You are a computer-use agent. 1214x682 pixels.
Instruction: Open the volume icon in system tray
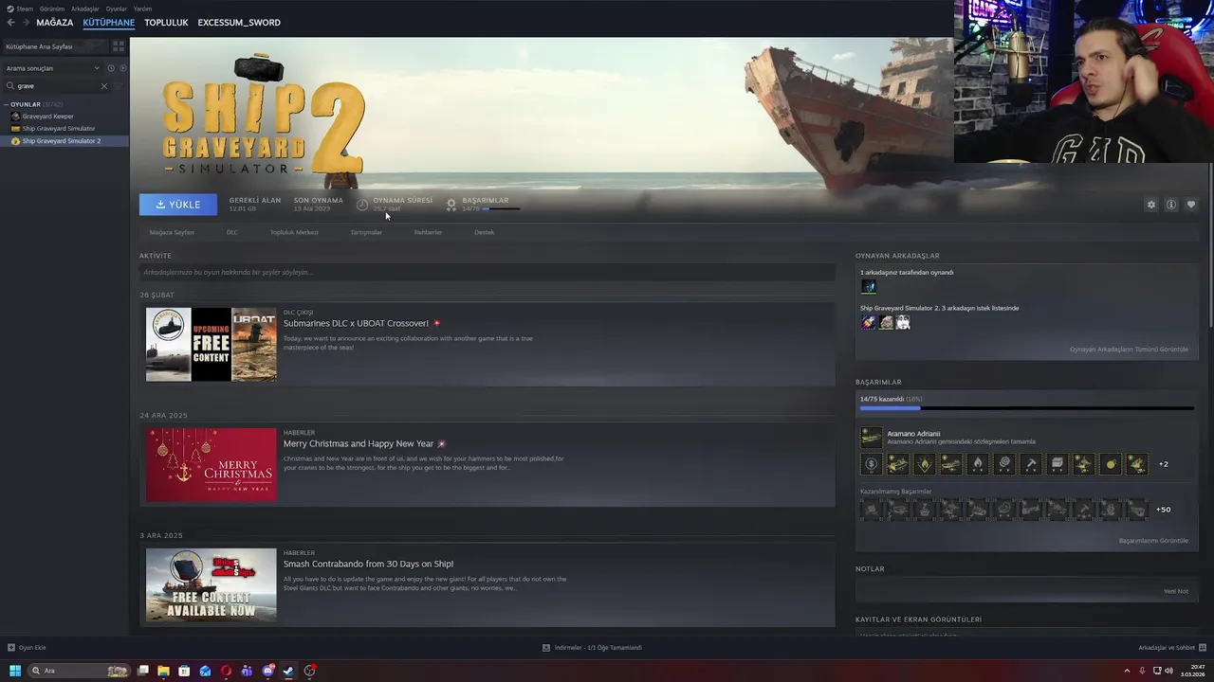1168,671
